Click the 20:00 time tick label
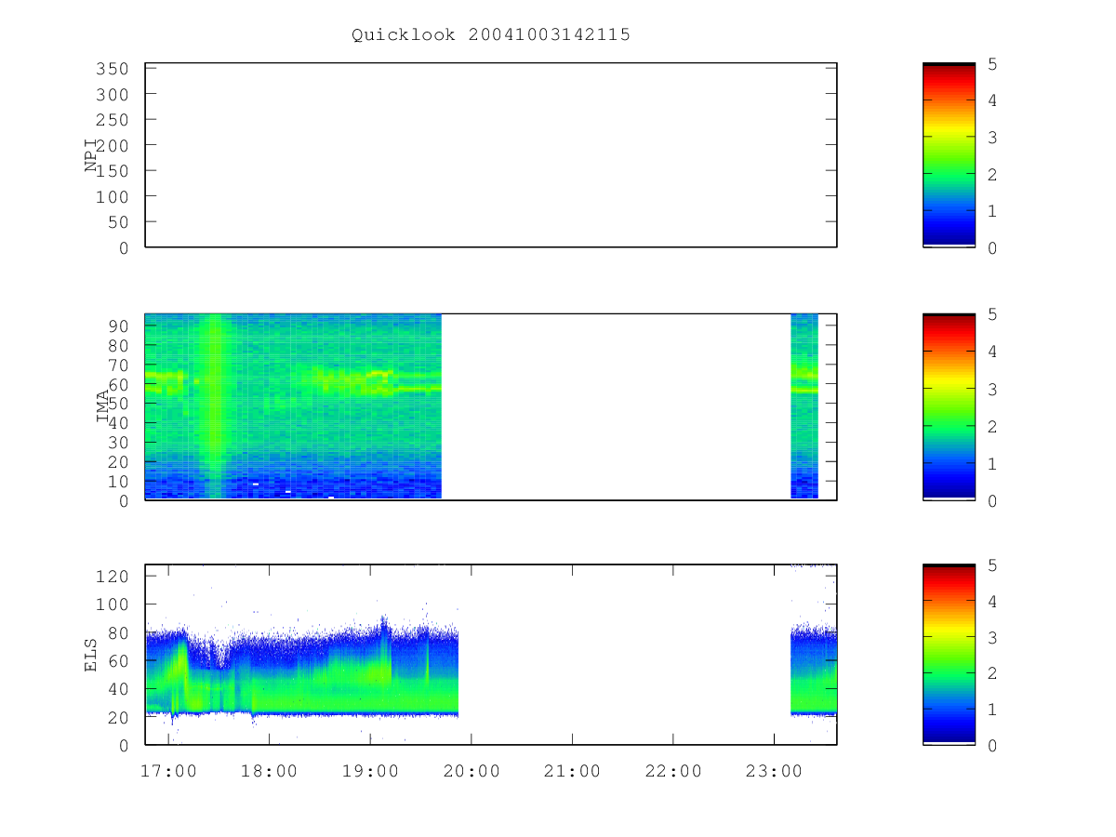The width and height of the screenshot is (1116, 837). [x=471, y=771]
